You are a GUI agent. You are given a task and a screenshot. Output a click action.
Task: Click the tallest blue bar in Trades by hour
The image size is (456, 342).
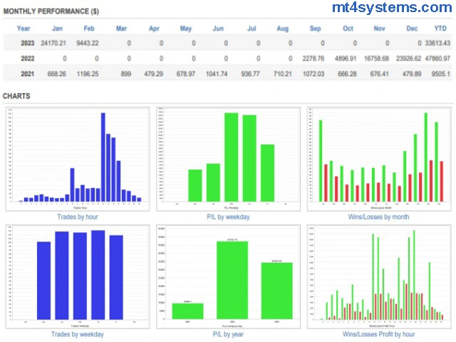click(x=103, y=157)
